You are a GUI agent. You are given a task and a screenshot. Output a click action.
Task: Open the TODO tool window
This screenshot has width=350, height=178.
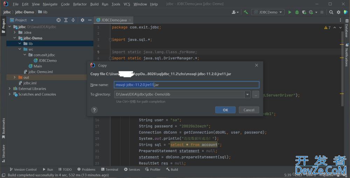tap(65, 170)
